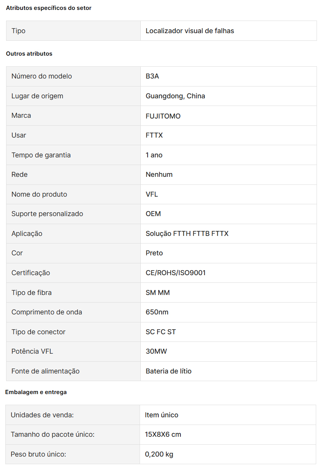Select the 'SC FC ST' connector value

161,332
